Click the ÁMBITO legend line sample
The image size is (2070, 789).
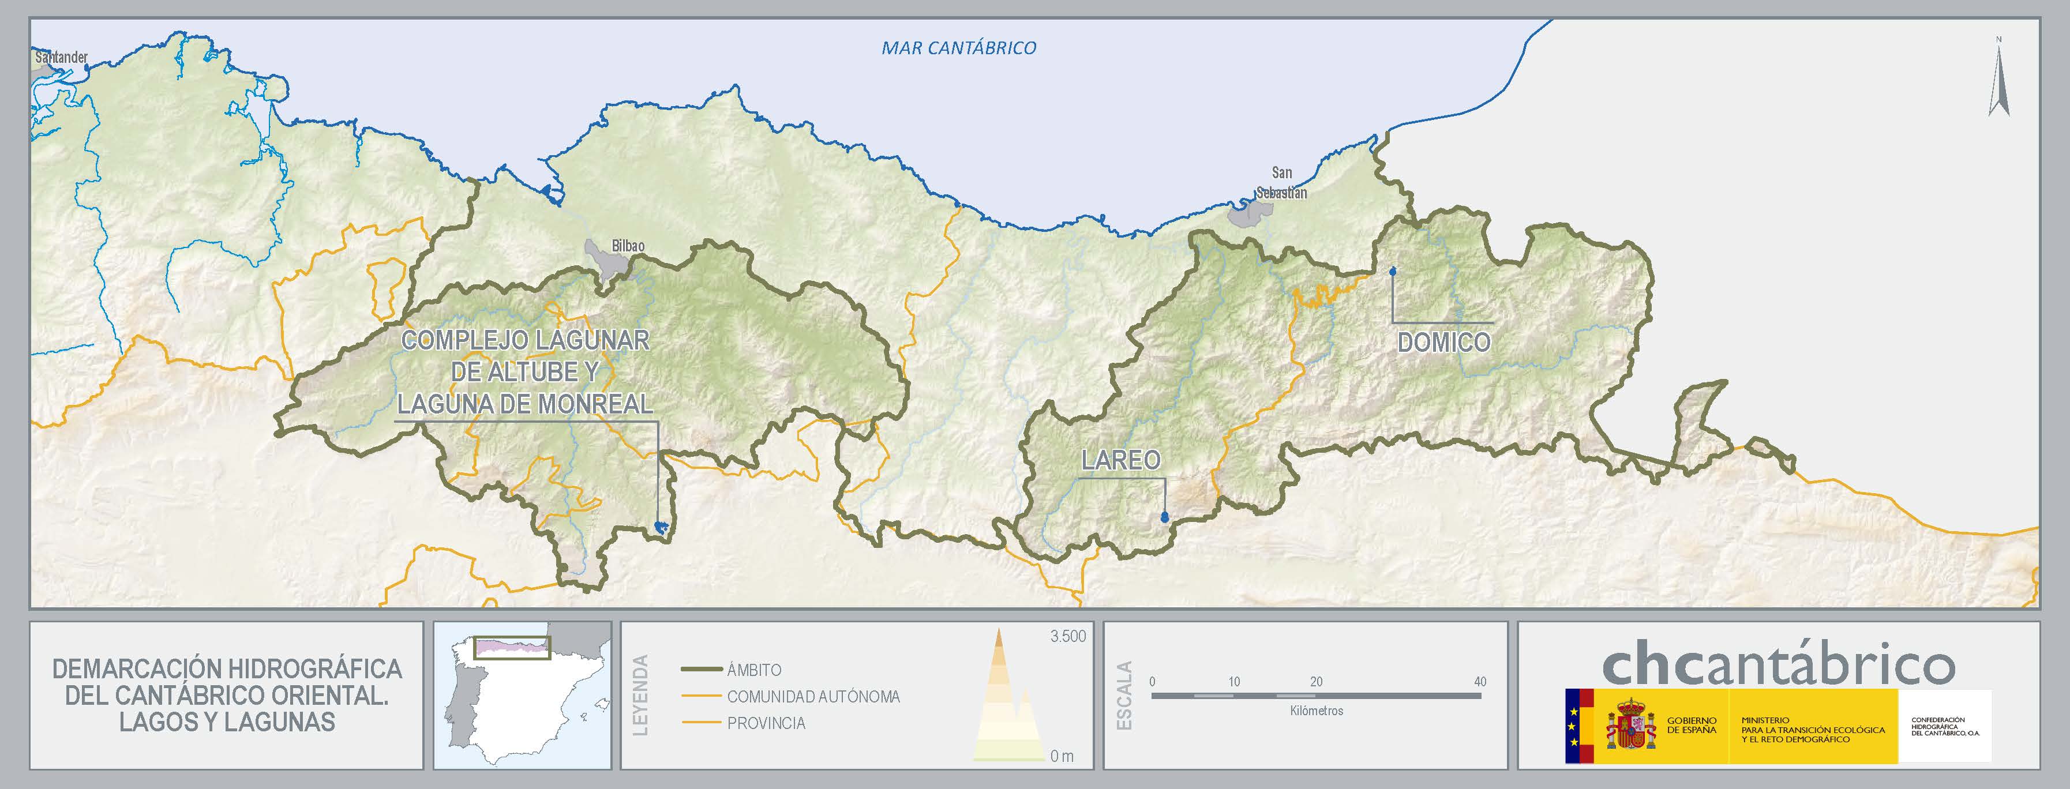coord(702,669)
